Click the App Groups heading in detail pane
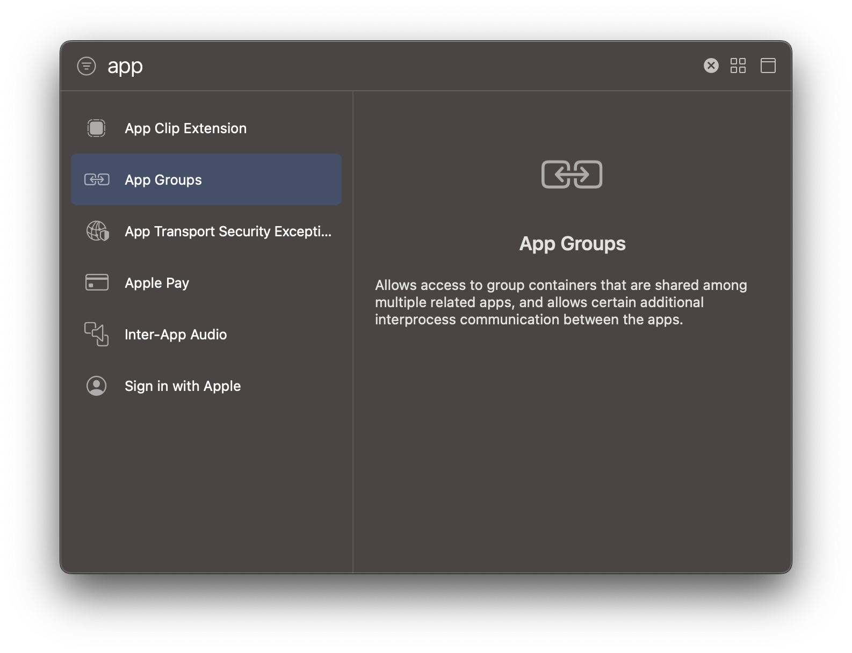 click(x=572, y=244)
